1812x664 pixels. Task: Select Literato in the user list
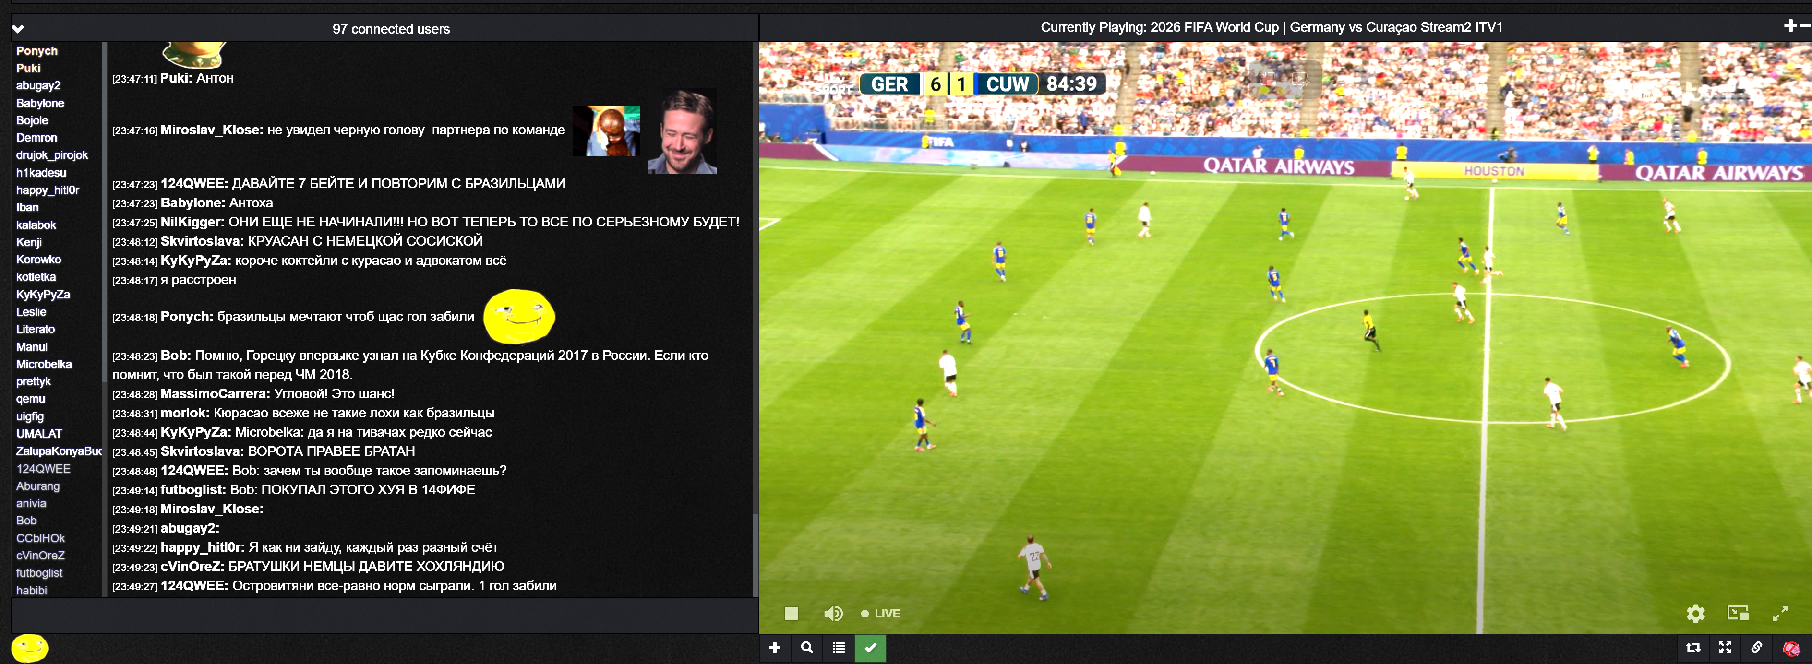(35, 329)
